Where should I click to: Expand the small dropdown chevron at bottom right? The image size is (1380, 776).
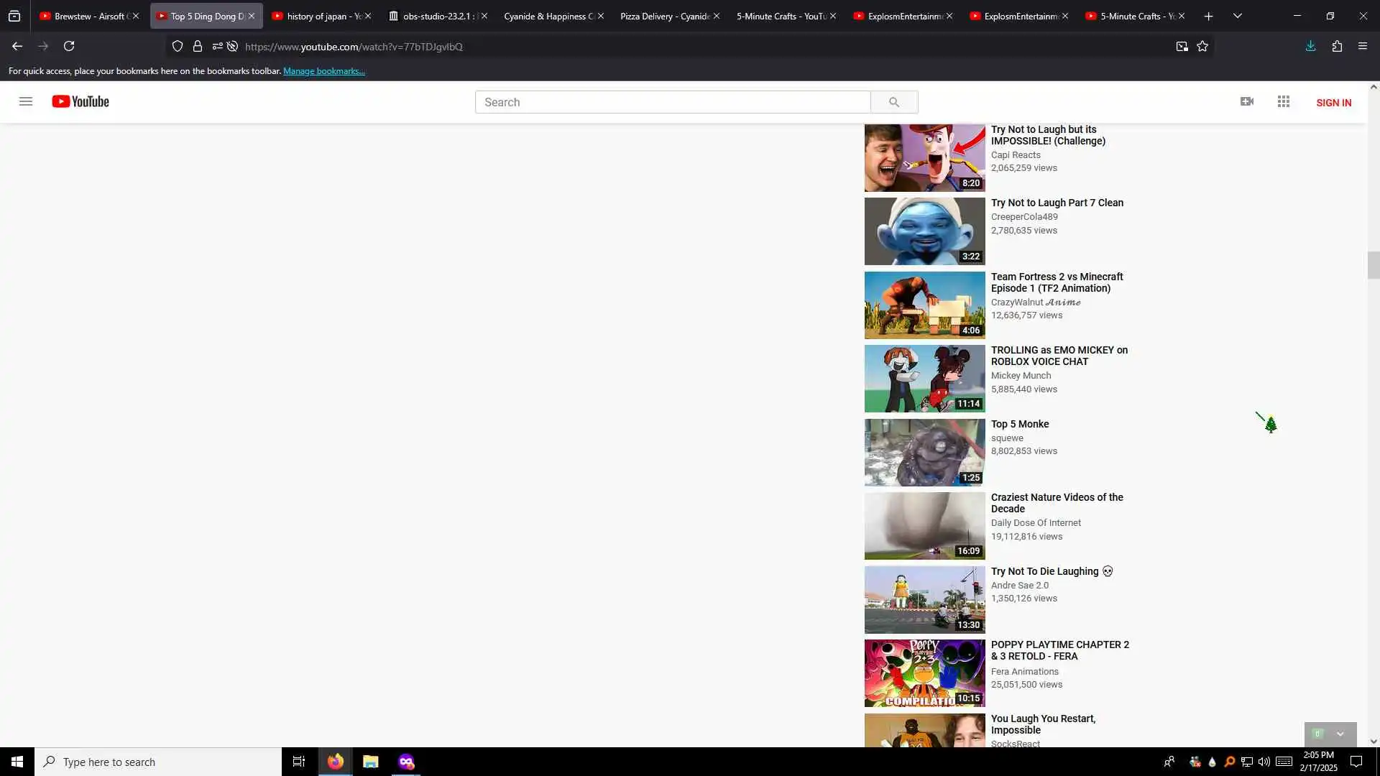(x=1340, y=734)
